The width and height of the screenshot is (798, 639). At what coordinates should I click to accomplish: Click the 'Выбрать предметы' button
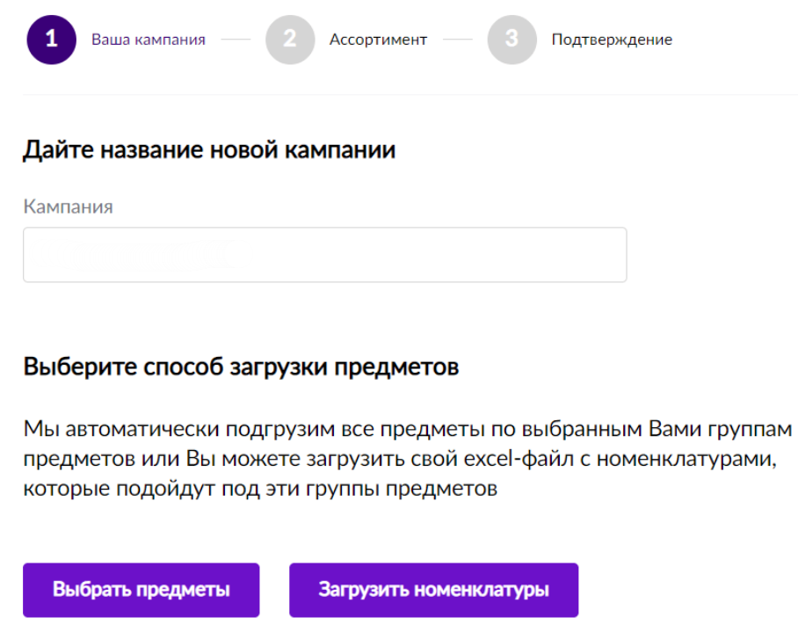[x=141, y=590]
